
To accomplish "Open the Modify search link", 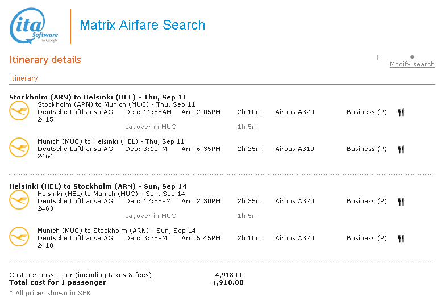I will (x=412, y=64).
